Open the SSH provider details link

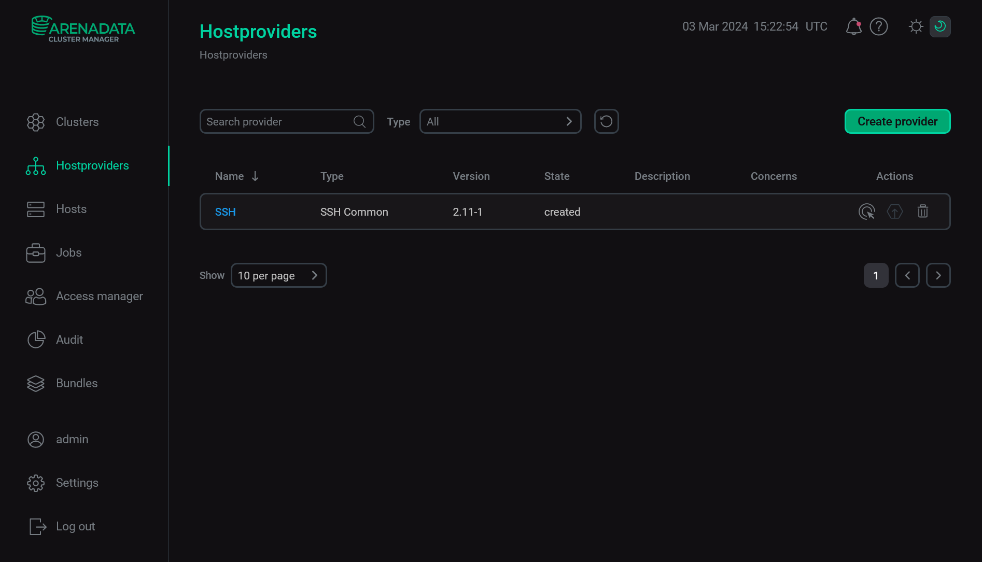coord(225,212)
